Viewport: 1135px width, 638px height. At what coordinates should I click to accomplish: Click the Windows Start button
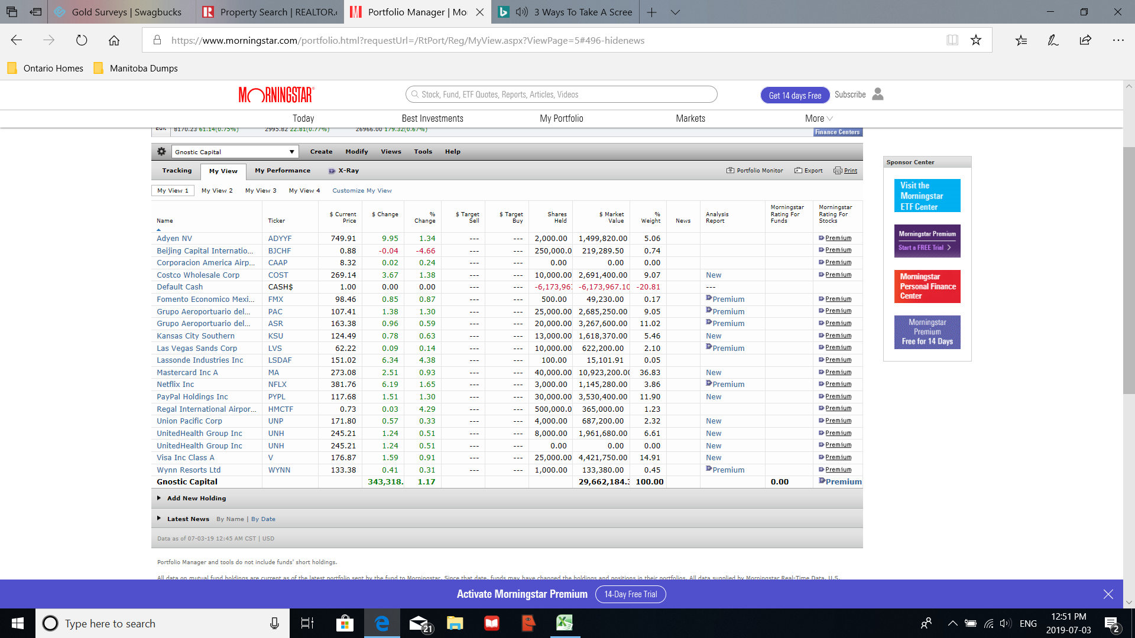[x=18, y=623]
